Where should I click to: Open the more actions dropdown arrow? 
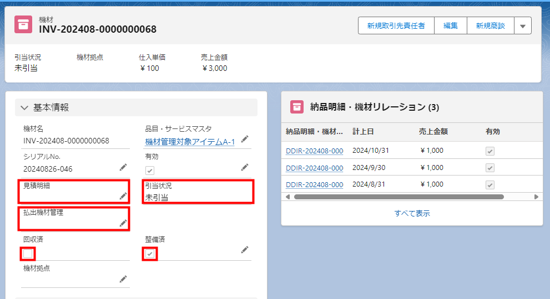[x=523, y=25]
